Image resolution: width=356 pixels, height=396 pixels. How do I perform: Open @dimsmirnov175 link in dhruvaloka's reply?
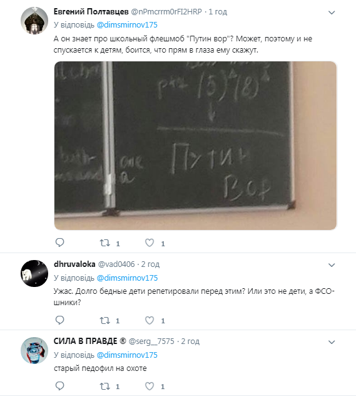(127, 278)
